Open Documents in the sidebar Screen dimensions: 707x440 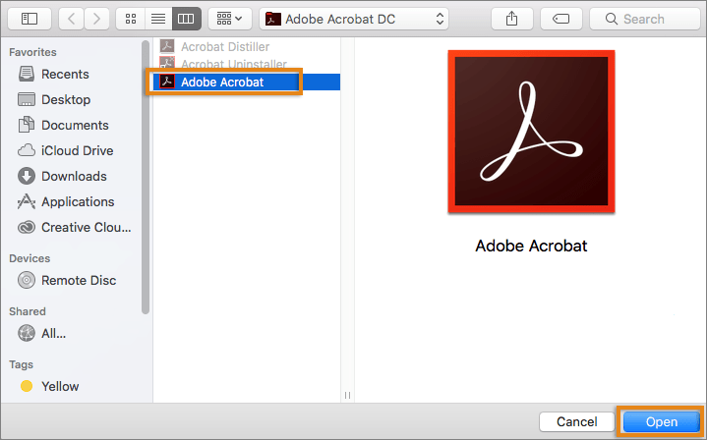pyautogui.click(x=75, y=125)
